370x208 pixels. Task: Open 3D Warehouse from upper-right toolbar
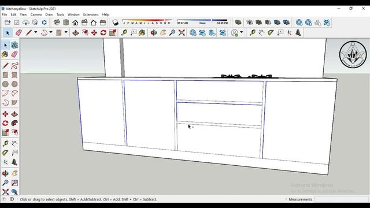click(299, 23)
